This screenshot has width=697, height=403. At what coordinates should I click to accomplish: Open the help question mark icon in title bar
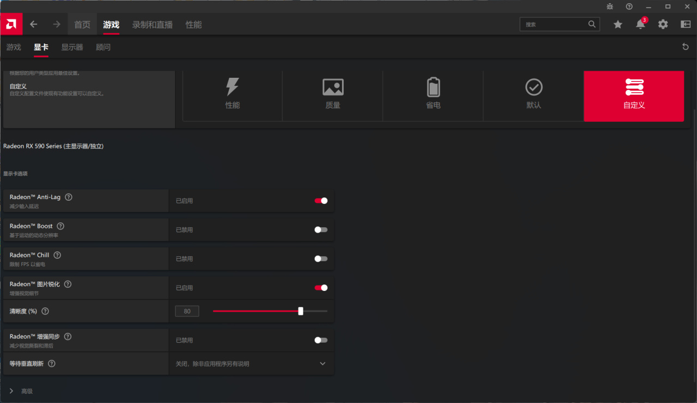point(629,7)
